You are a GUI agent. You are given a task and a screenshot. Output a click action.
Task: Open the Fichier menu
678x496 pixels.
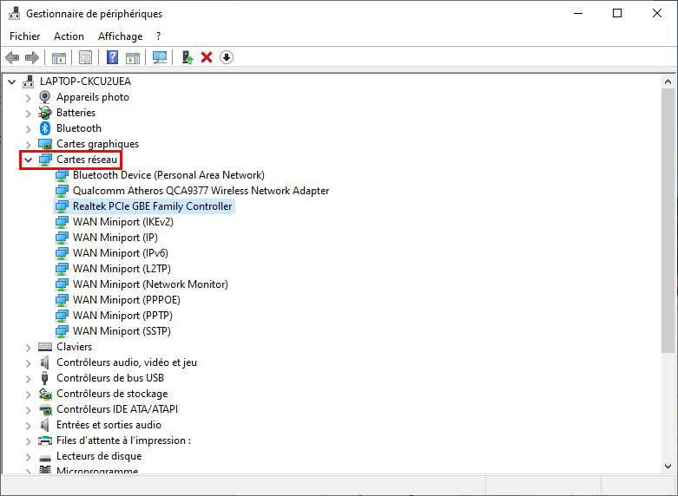(x=24, y=36)
